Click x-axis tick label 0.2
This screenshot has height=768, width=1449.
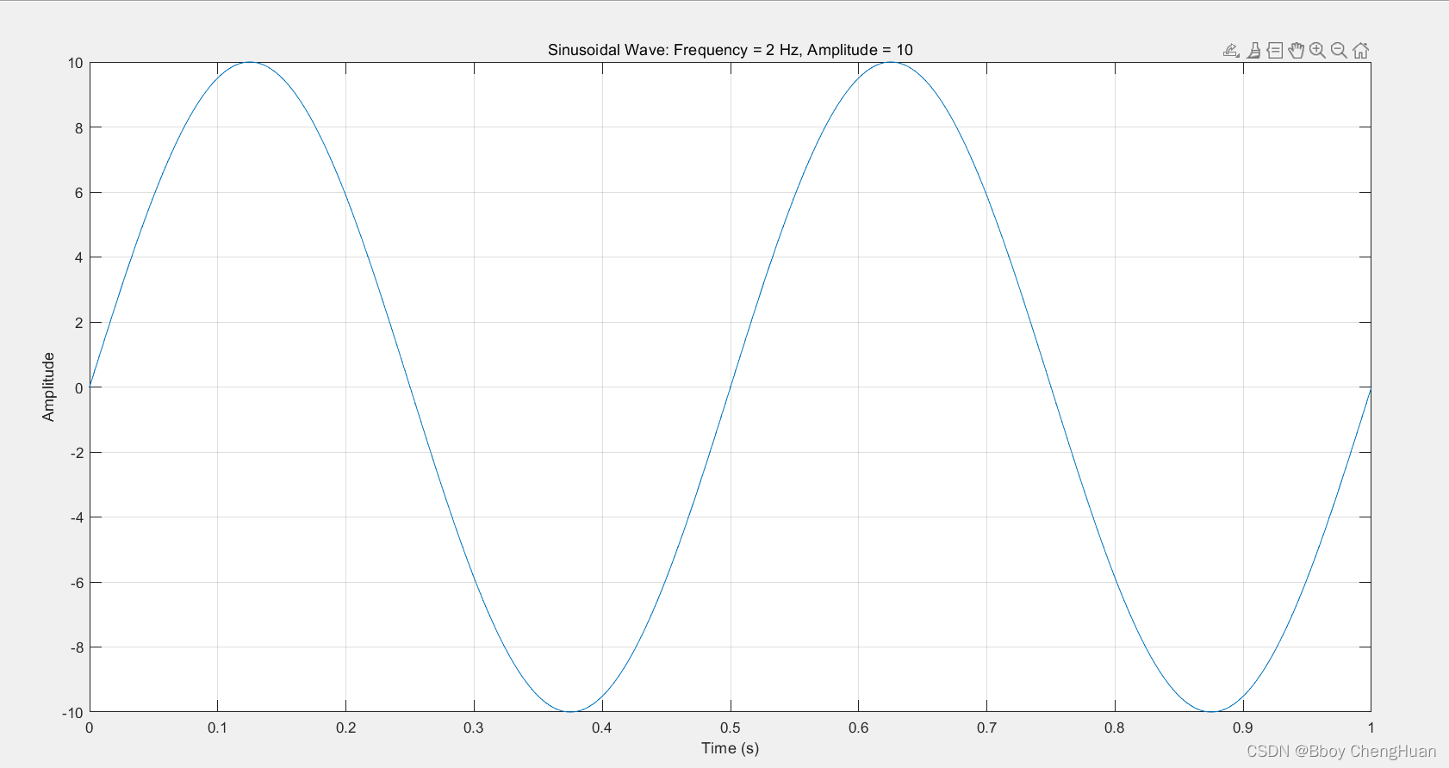pos(345,728)
